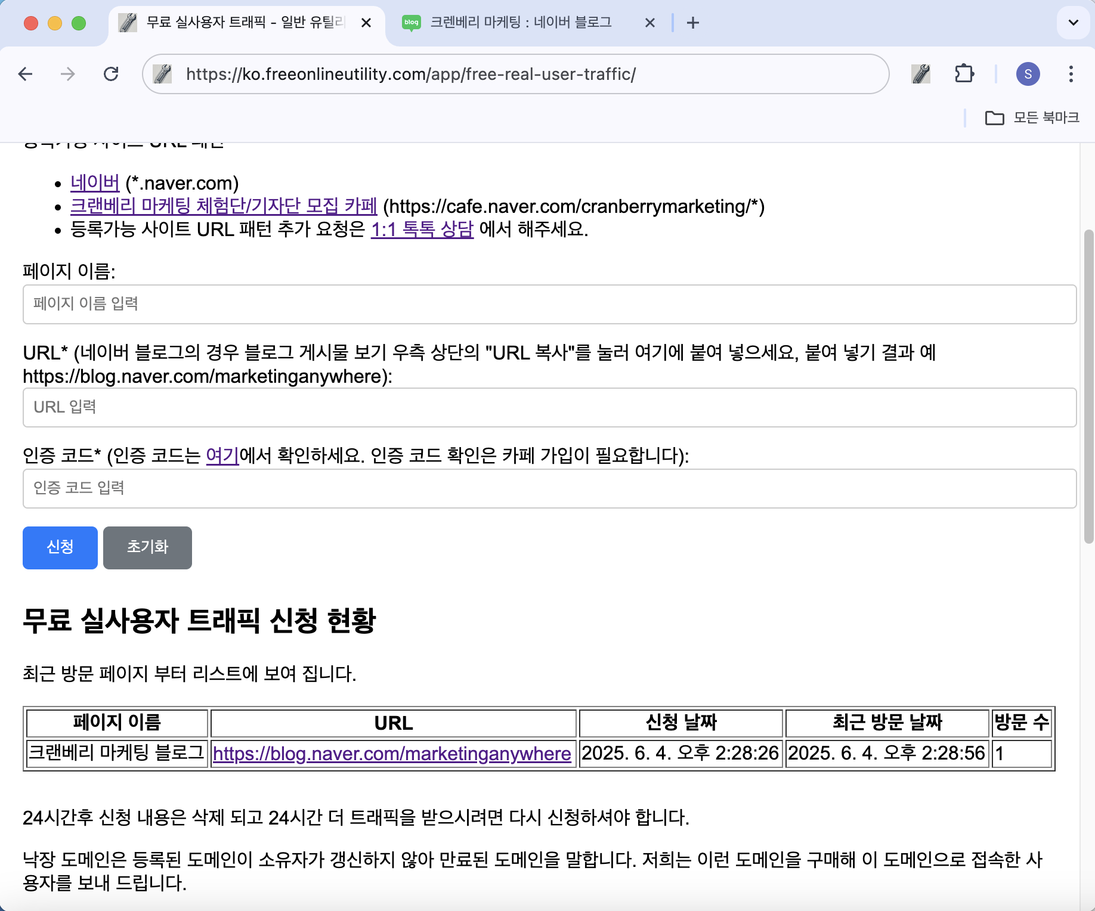Click the 페이지 이름 column header

pos(117,723)
